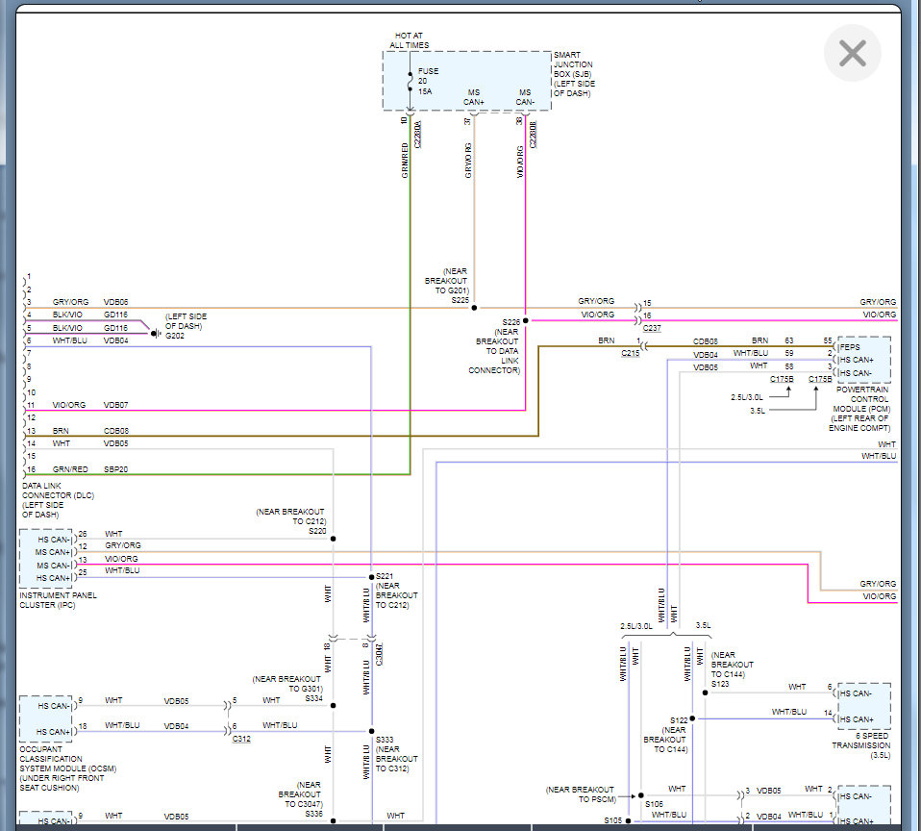Click the 'HOT AT ALL TIMES' label
921x831 pixels.
(409, 40)
